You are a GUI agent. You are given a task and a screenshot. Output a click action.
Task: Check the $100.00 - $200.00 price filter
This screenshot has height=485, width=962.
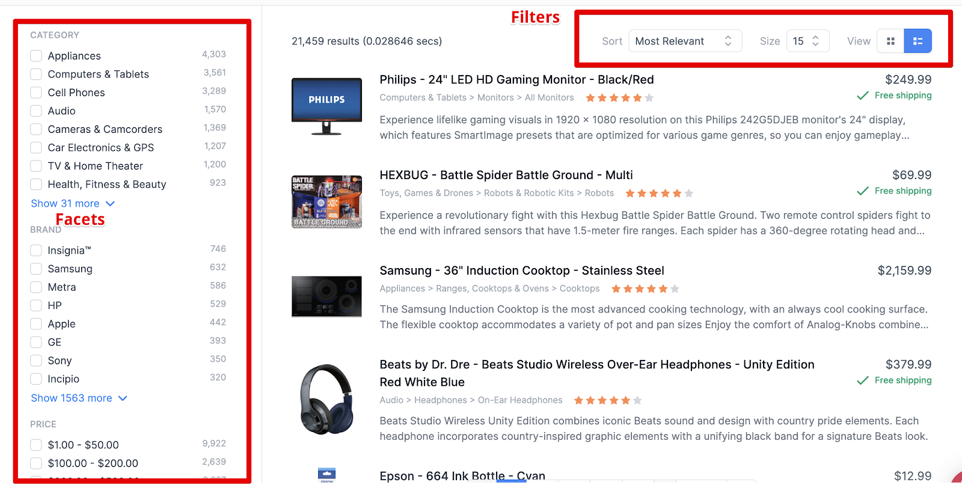coord(36,463)
